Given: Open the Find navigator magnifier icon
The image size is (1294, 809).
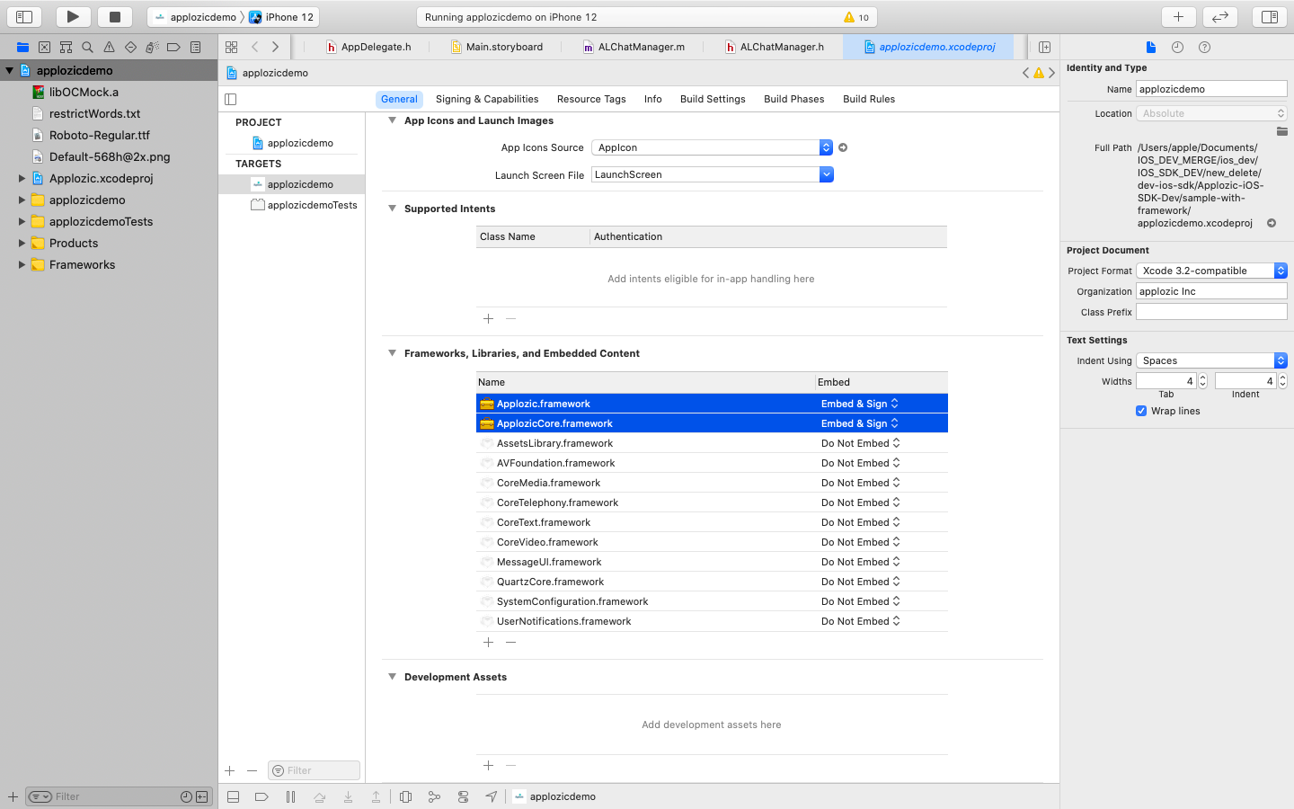Looking at the screenshot, I should pyautogui.click(x=87, y=47).
